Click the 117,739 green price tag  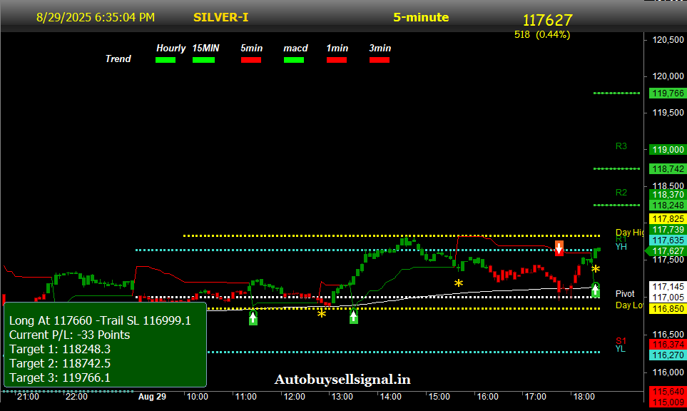tap(668, 230)
